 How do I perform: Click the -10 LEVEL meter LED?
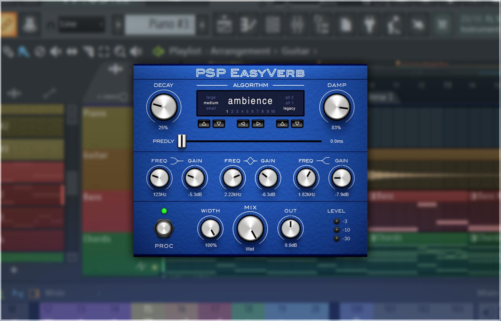(x=337, y=230)
